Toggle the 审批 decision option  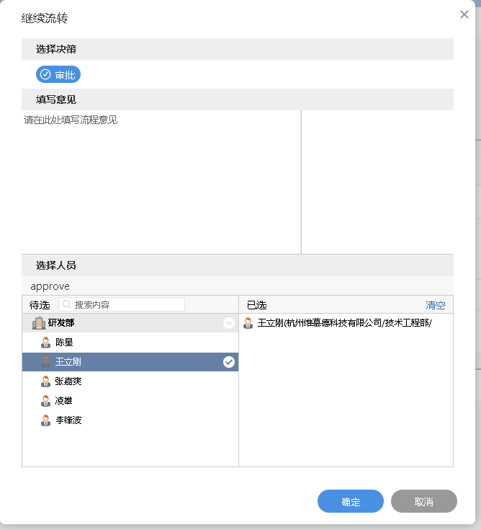coord(58,74)
